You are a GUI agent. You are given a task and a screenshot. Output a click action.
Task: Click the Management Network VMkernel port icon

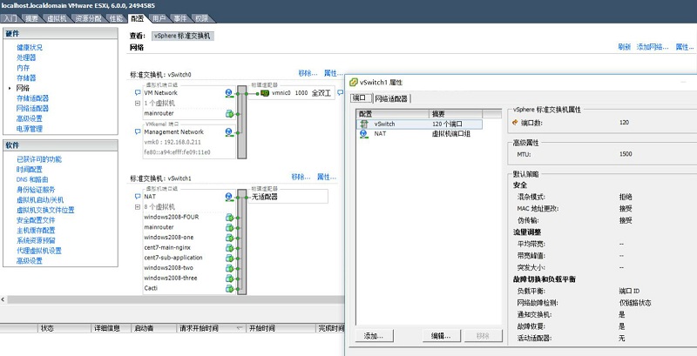[229, 132]
